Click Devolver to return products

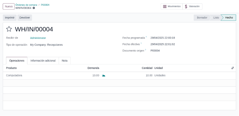[x=25, y=18]
